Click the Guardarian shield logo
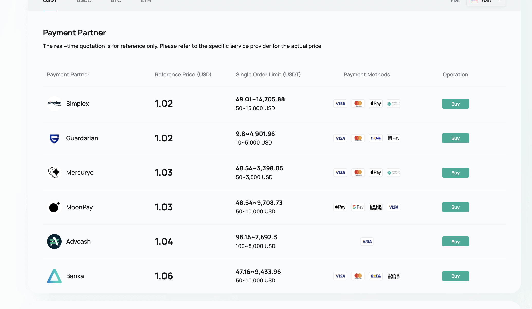The image size is (532, 309). [x=54, y=138]
